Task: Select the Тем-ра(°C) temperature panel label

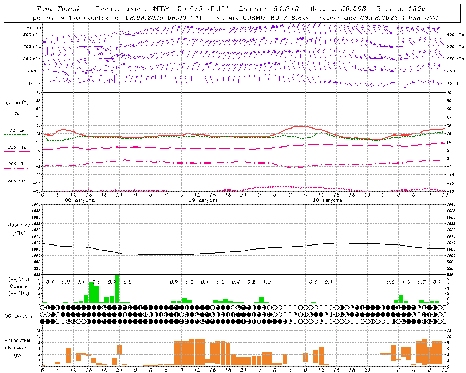Action: point(17,103)
